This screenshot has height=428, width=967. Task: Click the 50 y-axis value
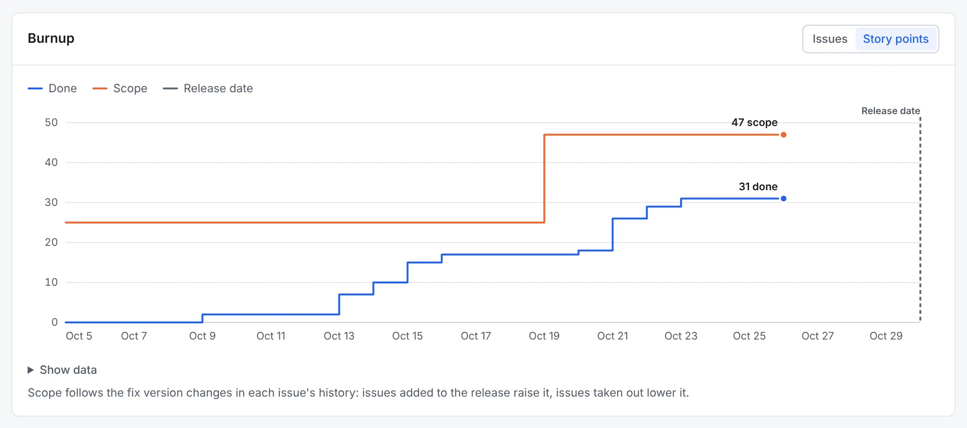pos(51,123)
